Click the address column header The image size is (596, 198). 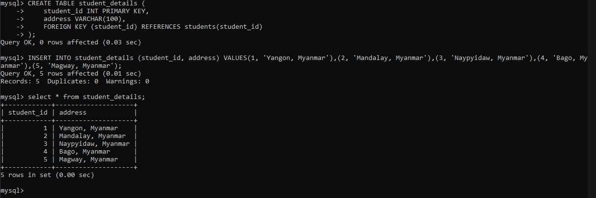pos(72,113)
